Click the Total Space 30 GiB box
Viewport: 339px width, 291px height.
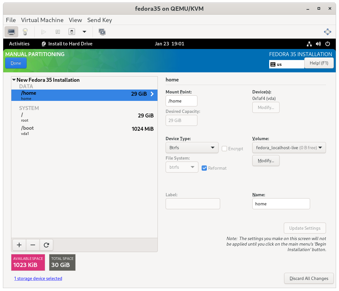coord(62,262)
